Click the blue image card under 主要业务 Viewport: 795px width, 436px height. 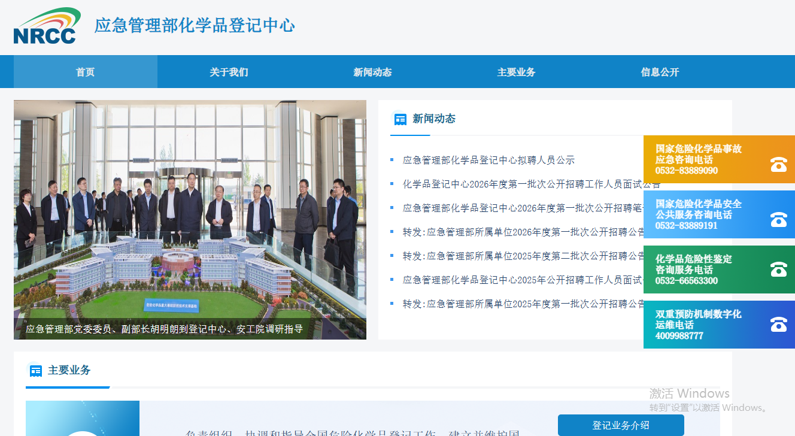[83, 418]
